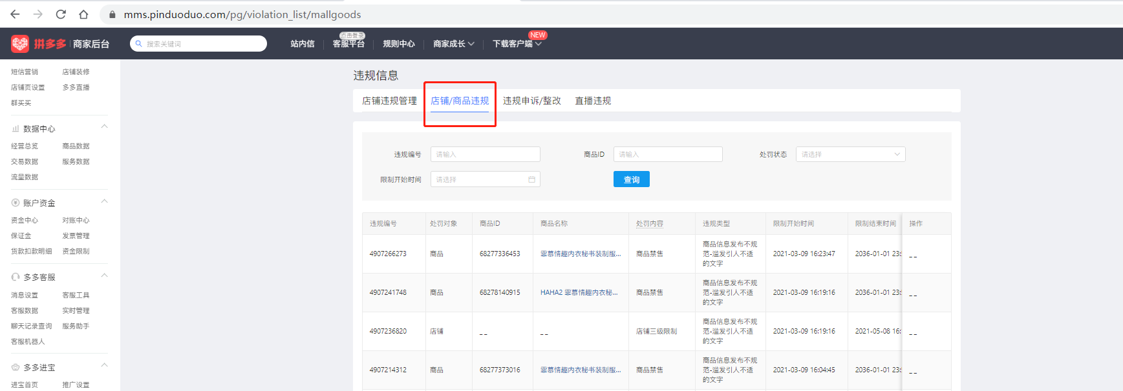Open product link for ID 68278140915
The image size is (1123, 391).
(x=579, y=292)
